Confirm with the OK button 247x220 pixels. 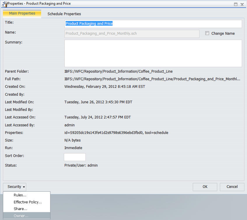205,187
